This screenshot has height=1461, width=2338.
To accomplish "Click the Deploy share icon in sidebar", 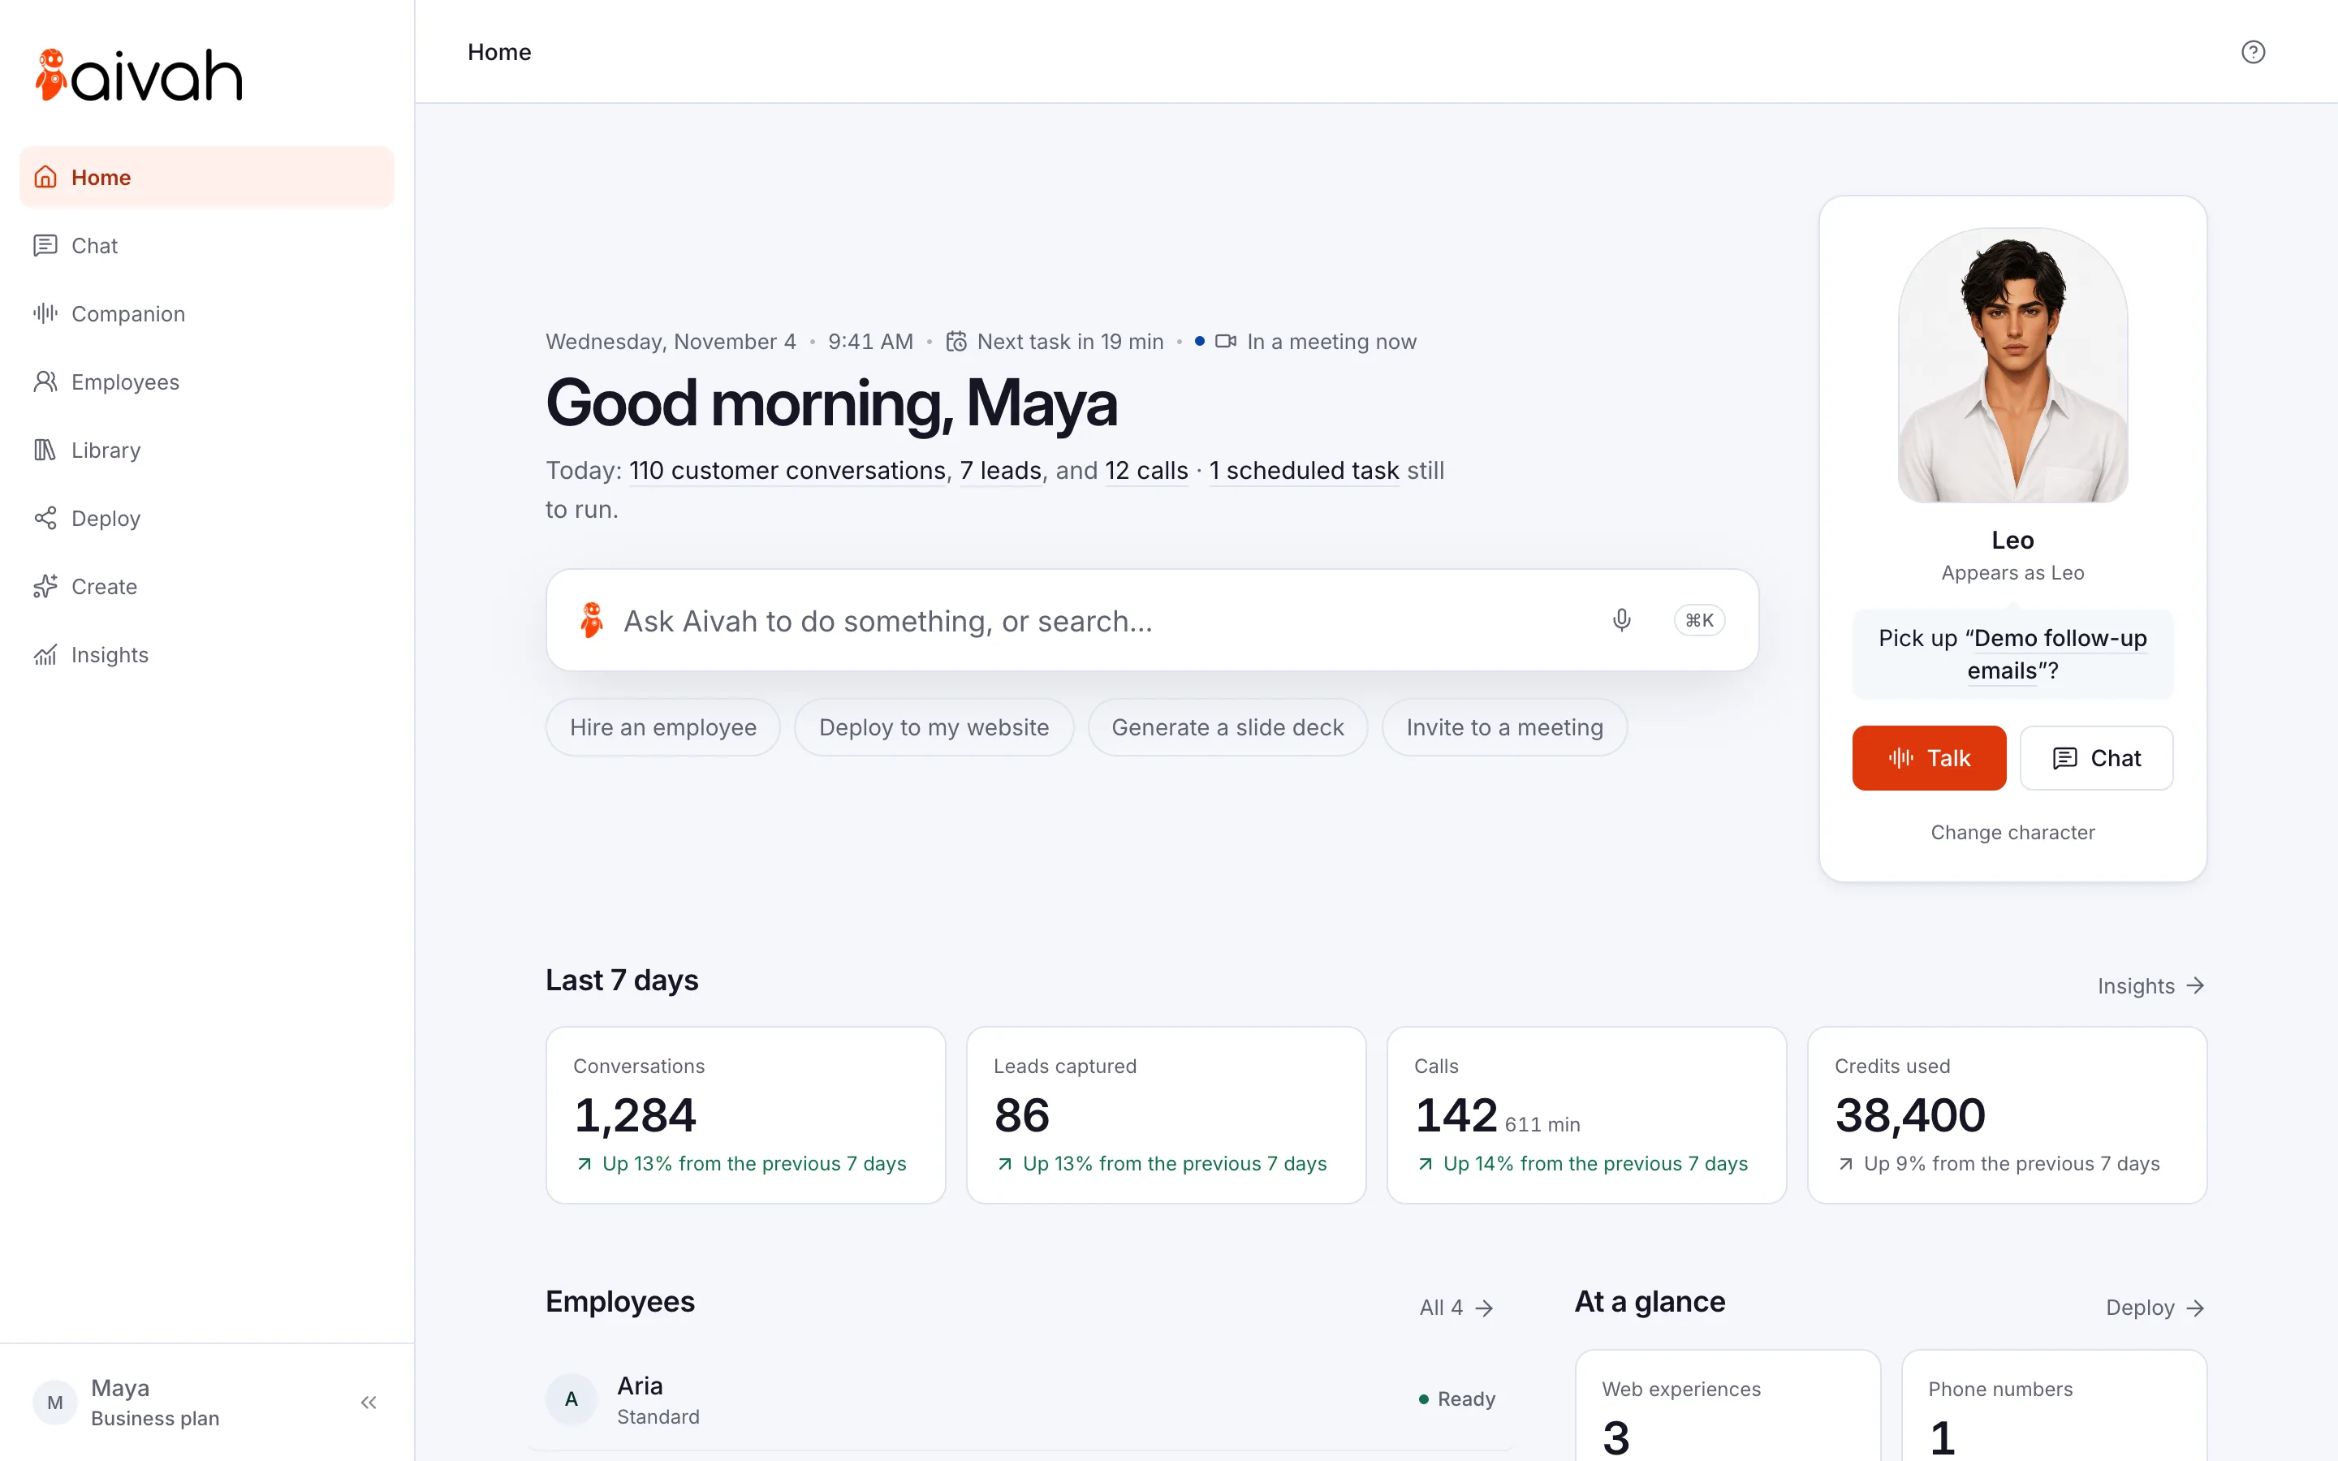I will [45, 518].
